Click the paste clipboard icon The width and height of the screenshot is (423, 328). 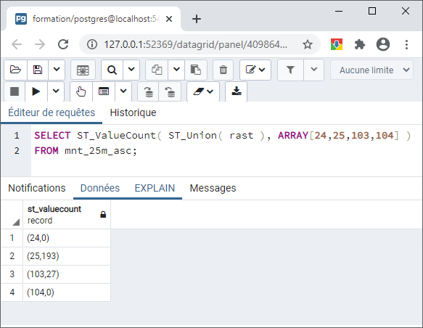tap(196, 70)
